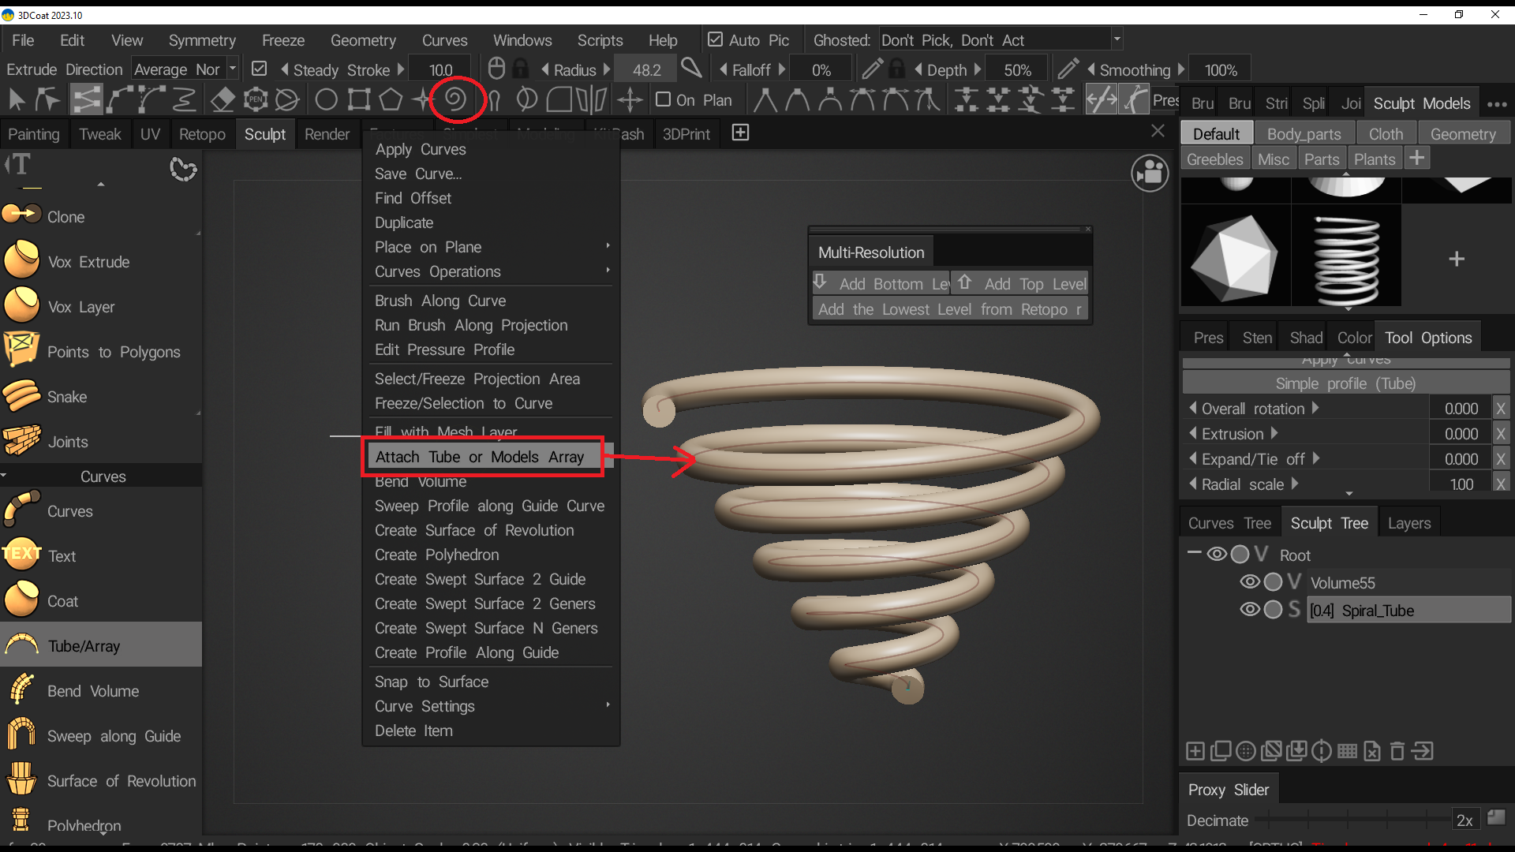
Task: Select the circle shape curve tool
Action: coord(326,100)
